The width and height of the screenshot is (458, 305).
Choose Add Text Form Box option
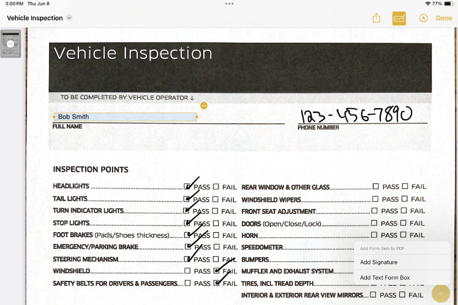(x=385, y=277)
